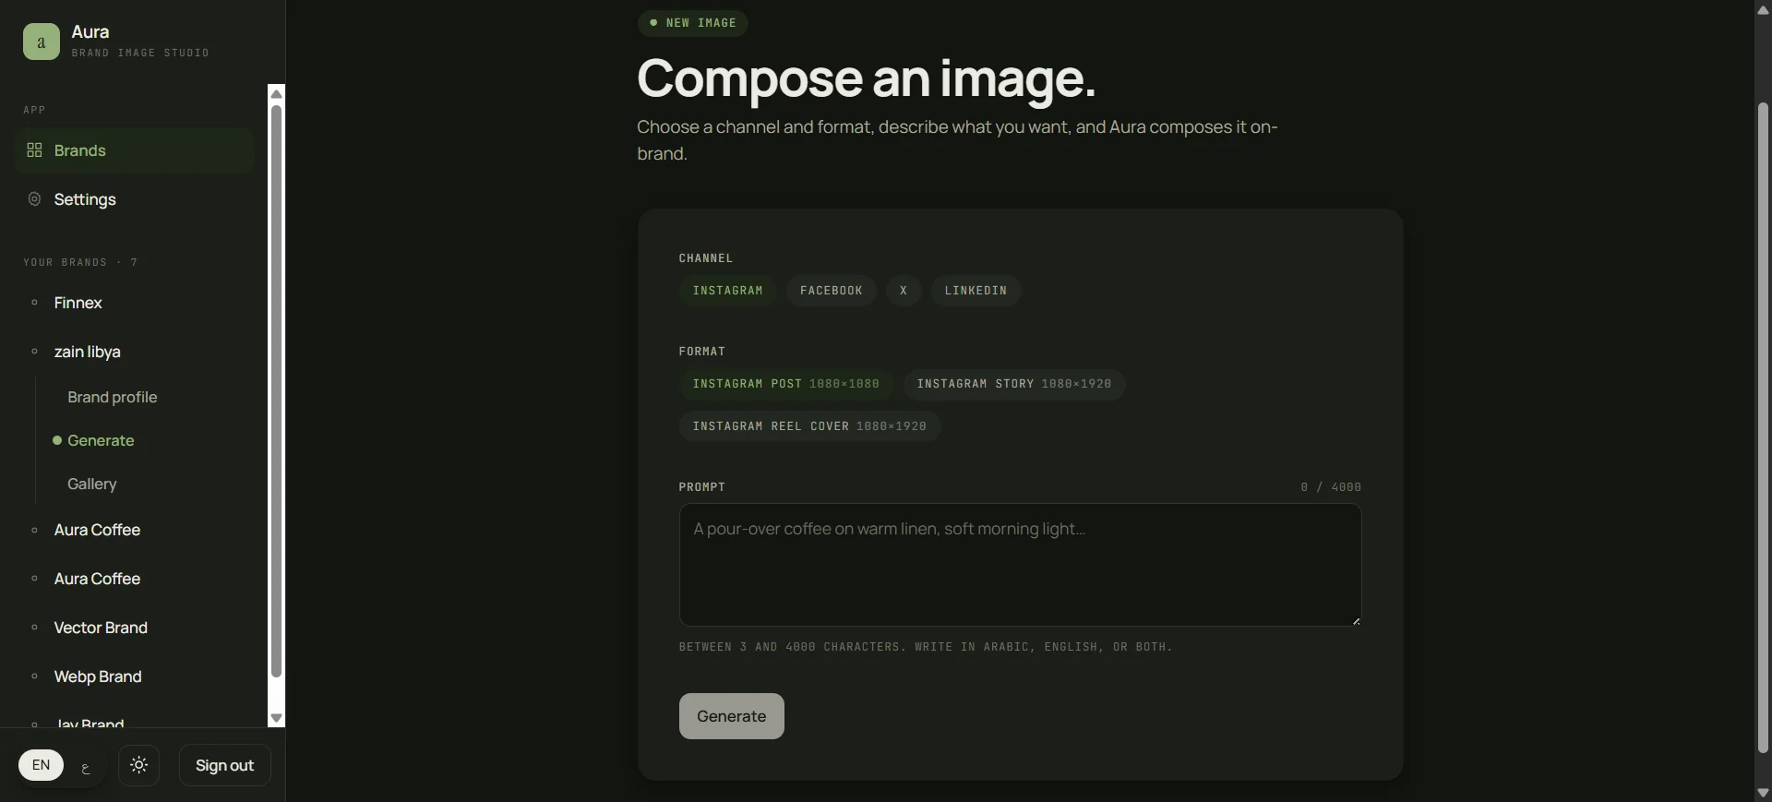
Task: Sign out of Aura
Action: [224, 765]
